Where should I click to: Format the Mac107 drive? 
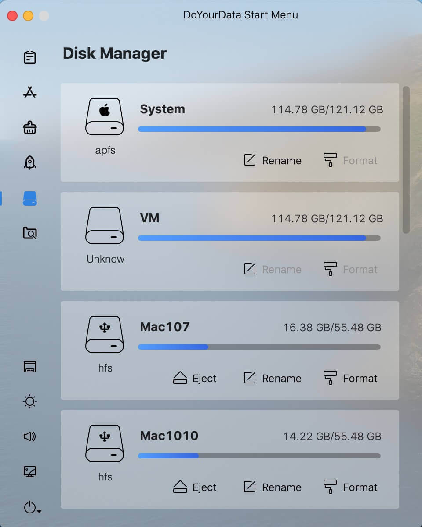[x=350, y=378]
